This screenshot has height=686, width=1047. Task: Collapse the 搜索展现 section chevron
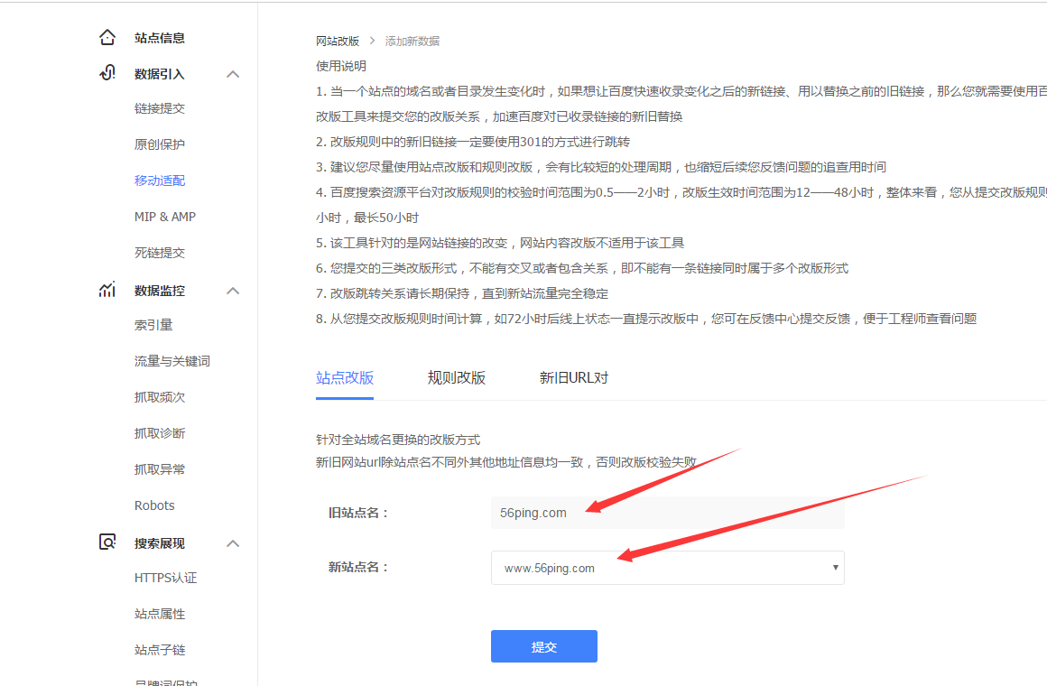[233, 543]
